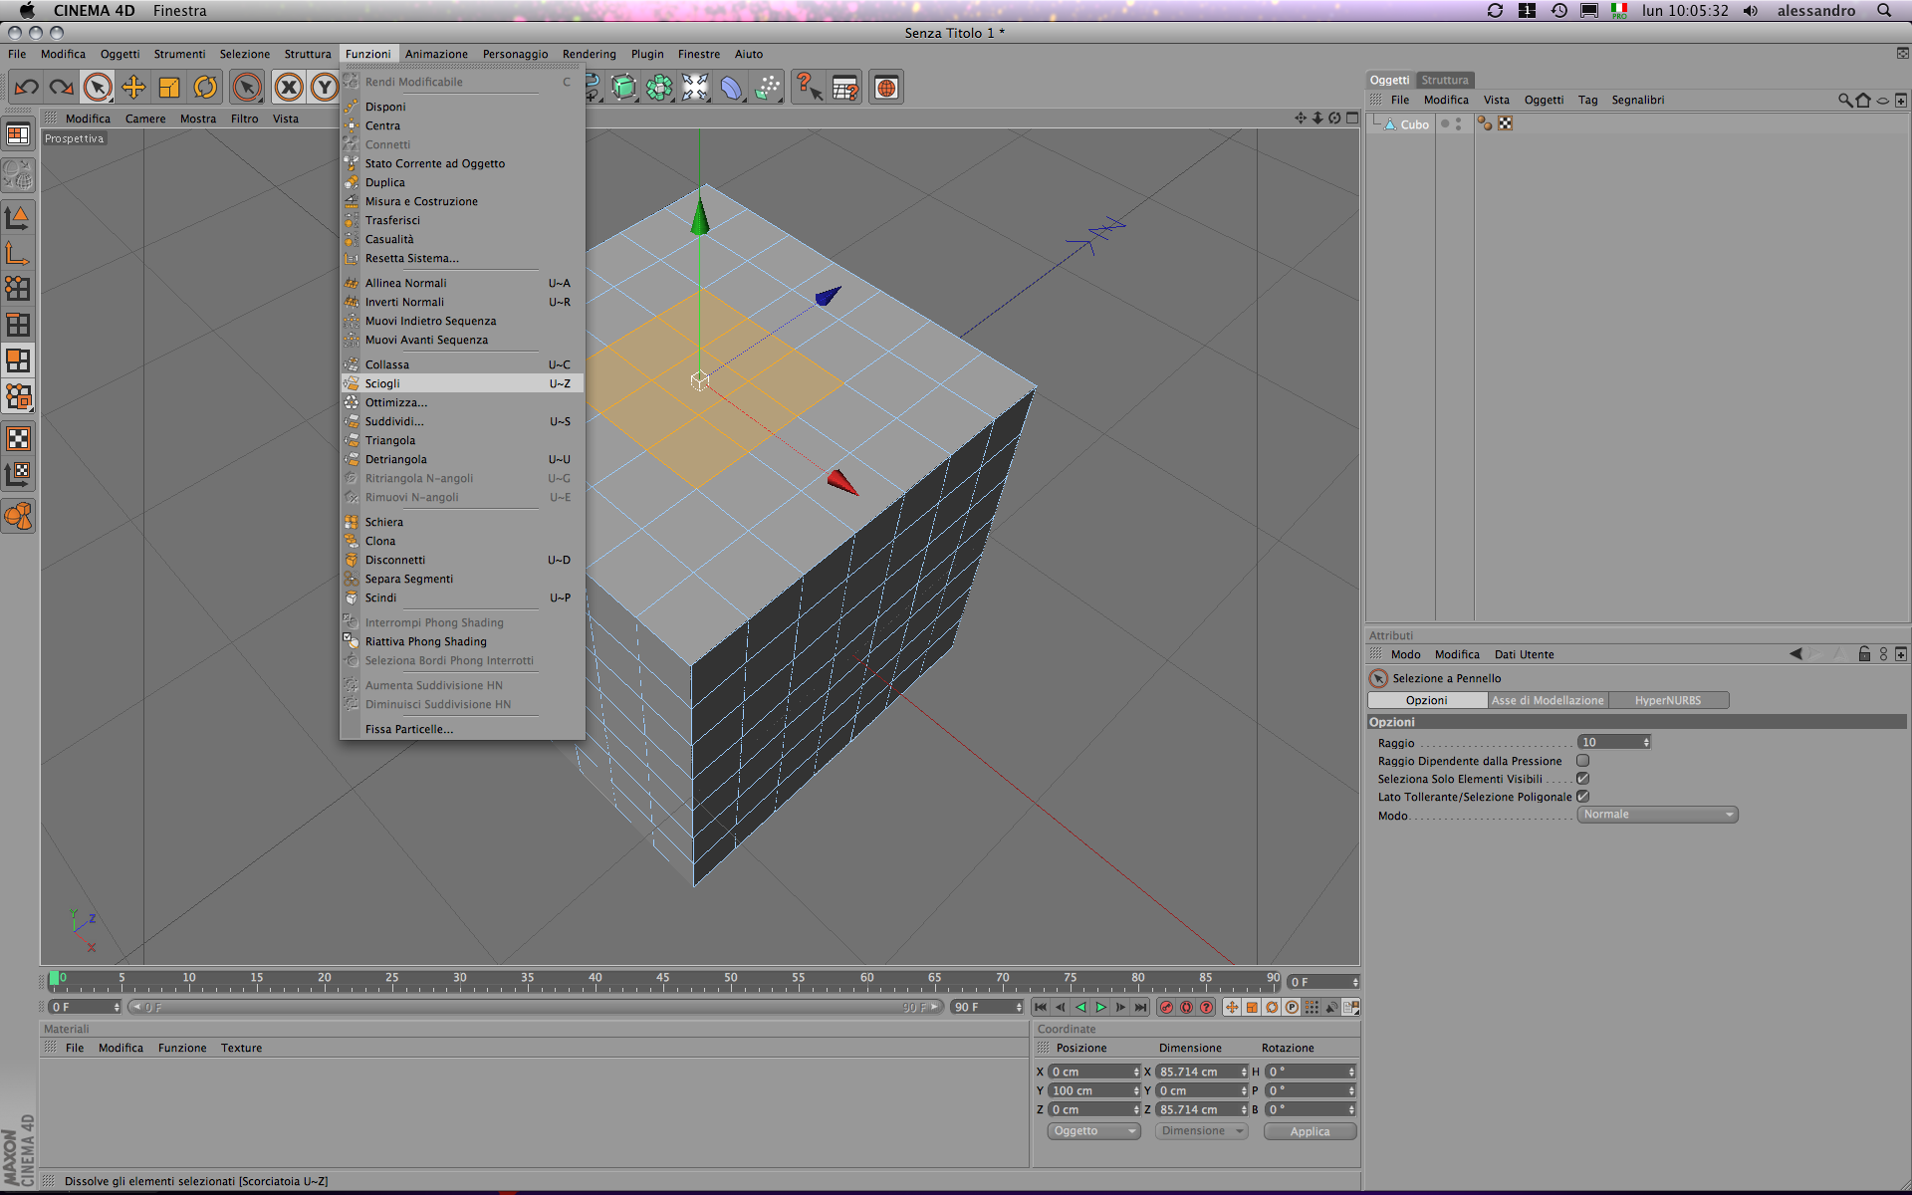Open the HyperNURBS attribute tab
The width and height of the screenshot is (1912, 1195).
click(1667, 700)
